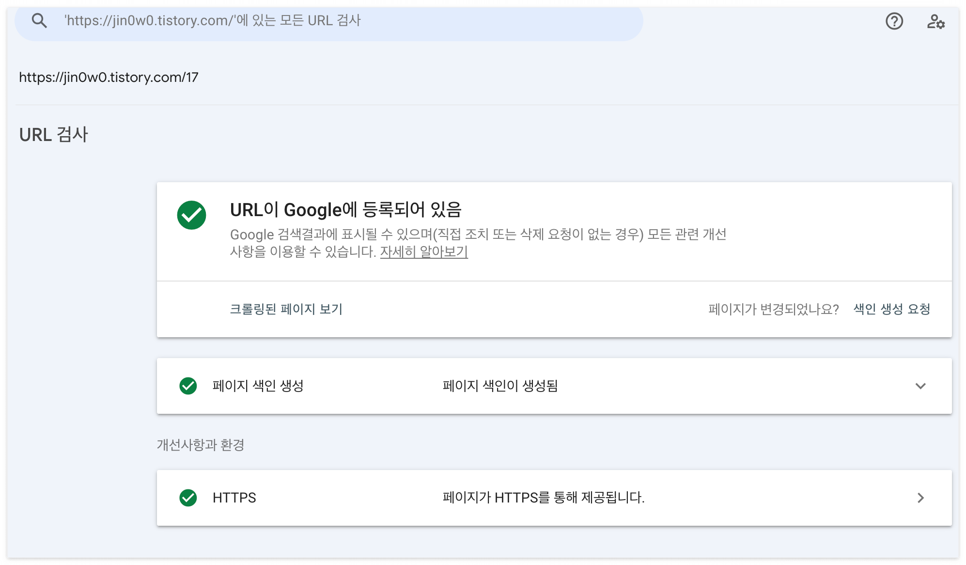Click green check next to HTTPS

[x=188, y=498]
